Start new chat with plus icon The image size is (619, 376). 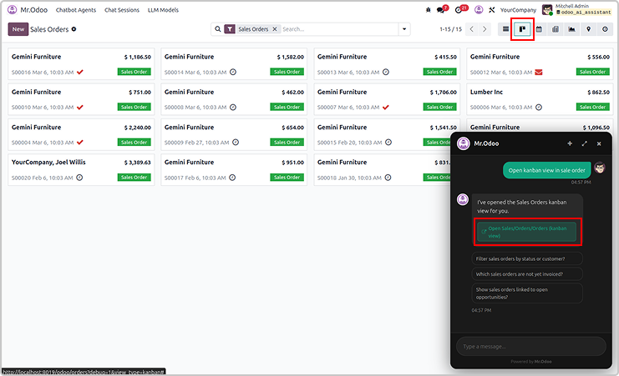tap(570, 143)
